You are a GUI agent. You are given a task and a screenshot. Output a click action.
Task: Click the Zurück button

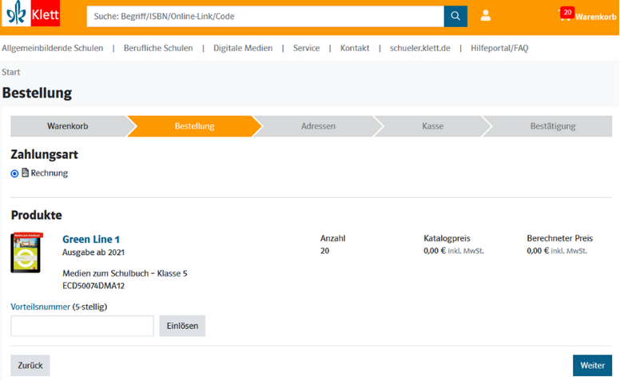coord(30,365)
